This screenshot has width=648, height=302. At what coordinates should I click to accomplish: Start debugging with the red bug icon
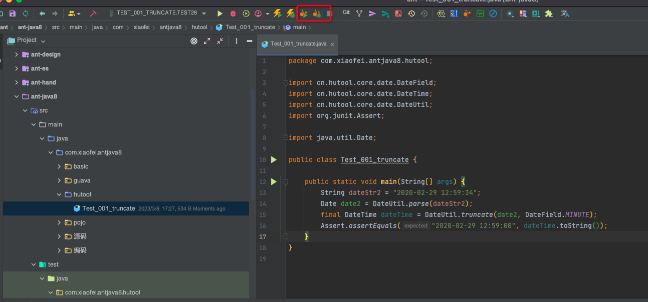click(x=233, y=13)
